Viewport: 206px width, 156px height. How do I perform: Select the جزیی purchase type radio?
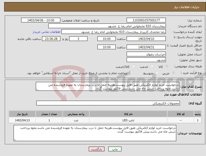tap(173, 73)
